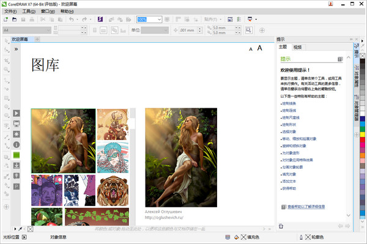Open Updates download icon in welcome sidebar

[17, 166]
